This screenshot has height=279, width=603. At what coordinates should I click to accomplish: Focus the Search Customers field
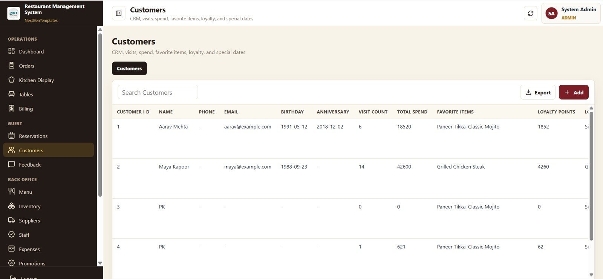point(158,92)
